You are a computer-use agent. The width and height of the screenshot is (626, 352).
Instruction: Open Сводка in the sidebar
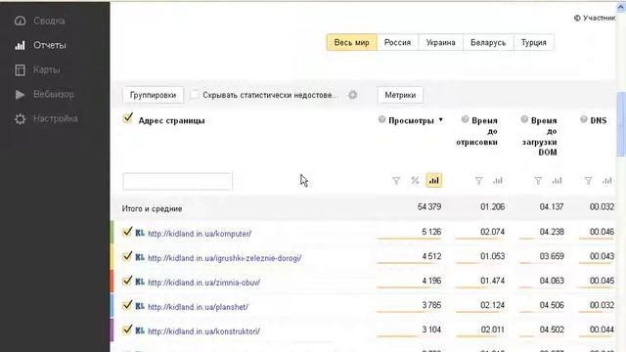49,21
